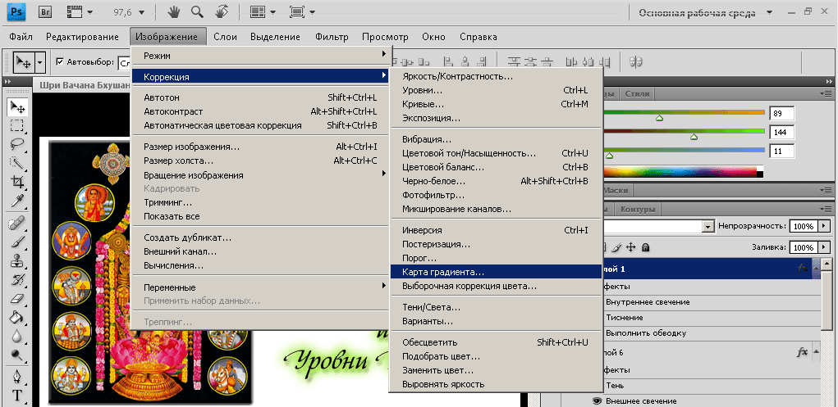Toggle visibility of the Внешнее свечение effect

click(x=597, y=400)
